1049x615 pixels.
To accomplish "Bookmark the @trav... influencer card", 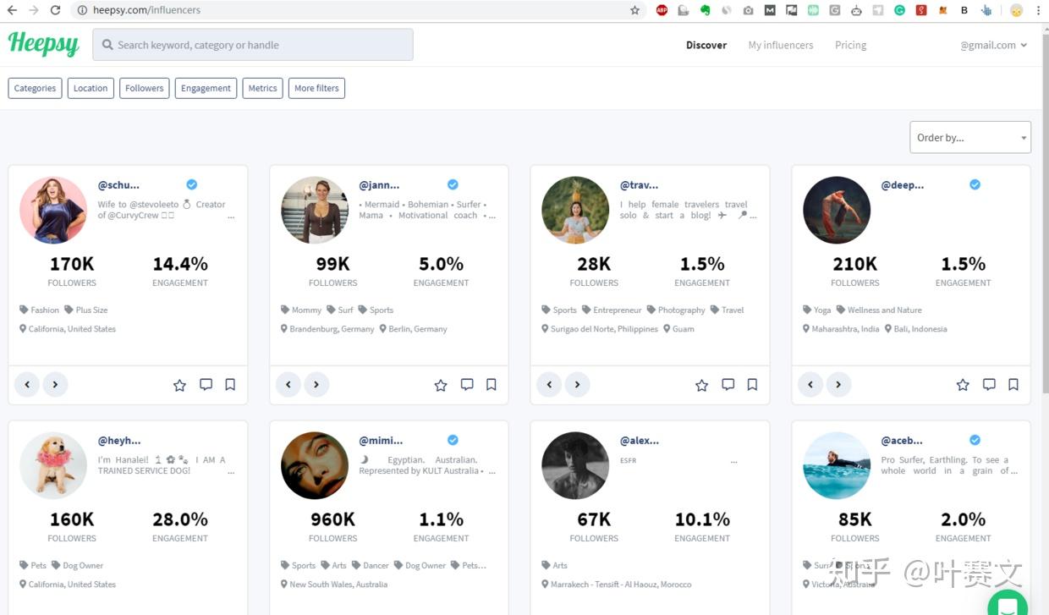I will (752, 384).
